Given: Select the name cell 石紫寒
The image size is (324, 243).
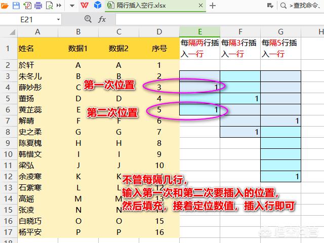Looking at the screenshot, I should point(37,188).
